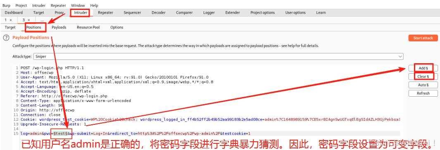Open the Intruder menu in menu bar
Image resolution: width=440 pixels, height=150 pixels.
click(x=39, y=5)
